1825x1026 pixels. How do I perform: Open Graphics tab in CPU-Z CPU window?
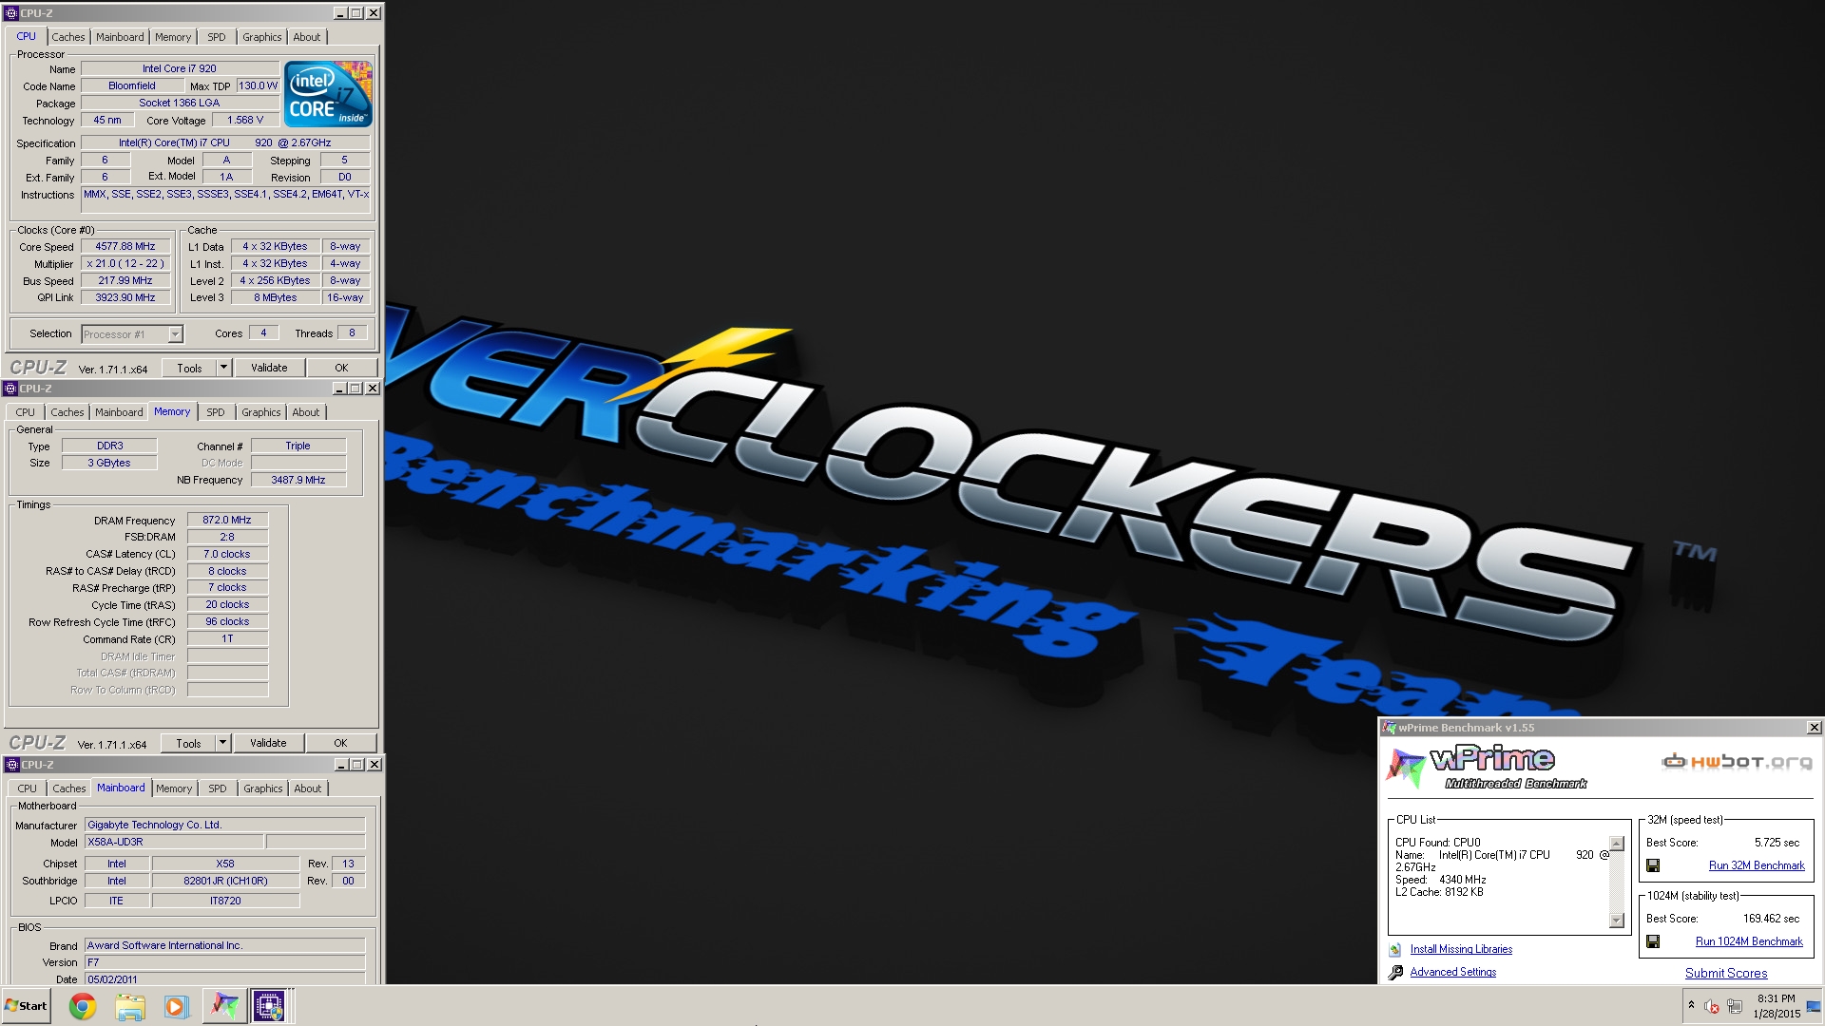[261, 37]
